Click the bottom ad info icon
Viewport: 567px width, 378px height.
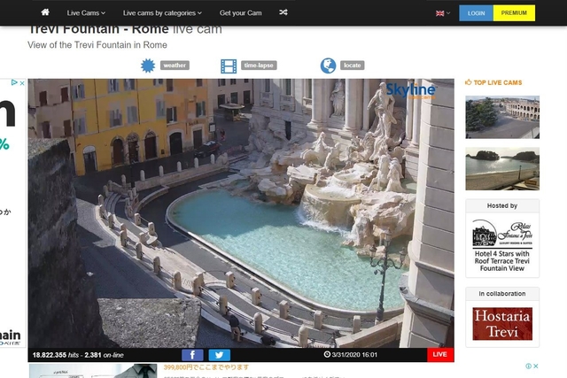(x=529, y=366)
